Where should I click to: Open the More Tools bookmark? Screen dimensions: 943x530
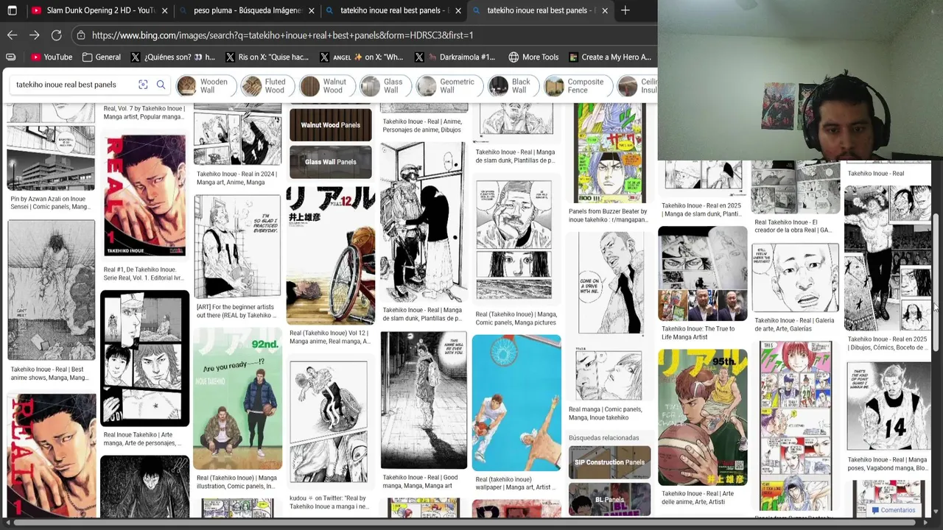533,57
